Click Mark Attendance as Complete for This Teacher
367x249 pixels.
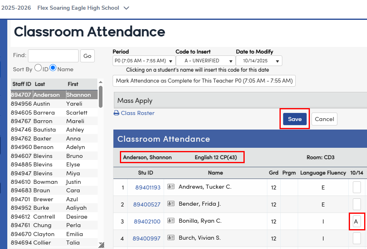tap(204, 81)
